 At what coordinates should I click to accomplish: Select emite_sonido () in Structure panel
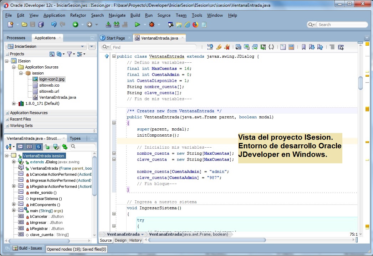43,193
